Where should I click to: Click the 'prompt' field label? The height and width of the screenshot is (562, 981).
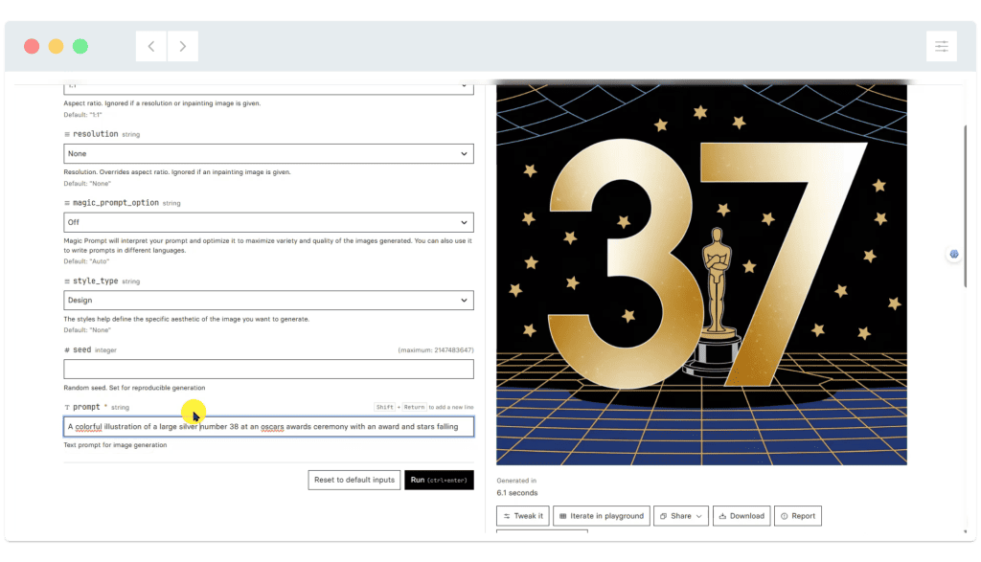[x=86, y=407]
